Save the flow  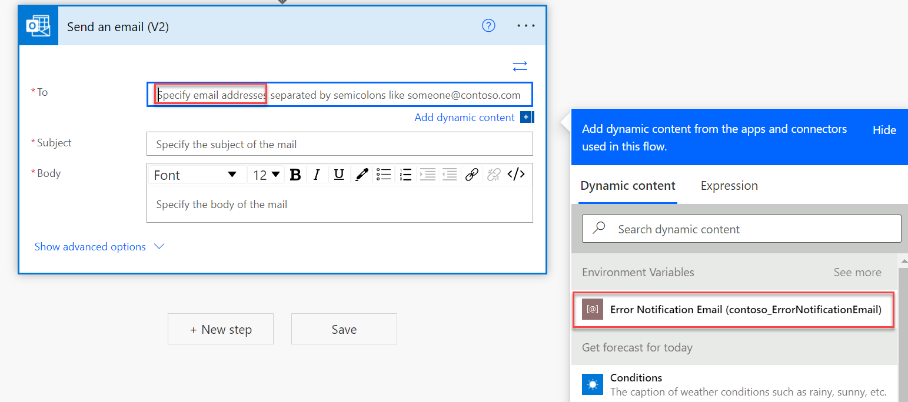tap(344, 329)
